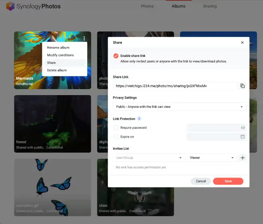
Task: Add invitee with the plus icon
Action: coord(243,158)
